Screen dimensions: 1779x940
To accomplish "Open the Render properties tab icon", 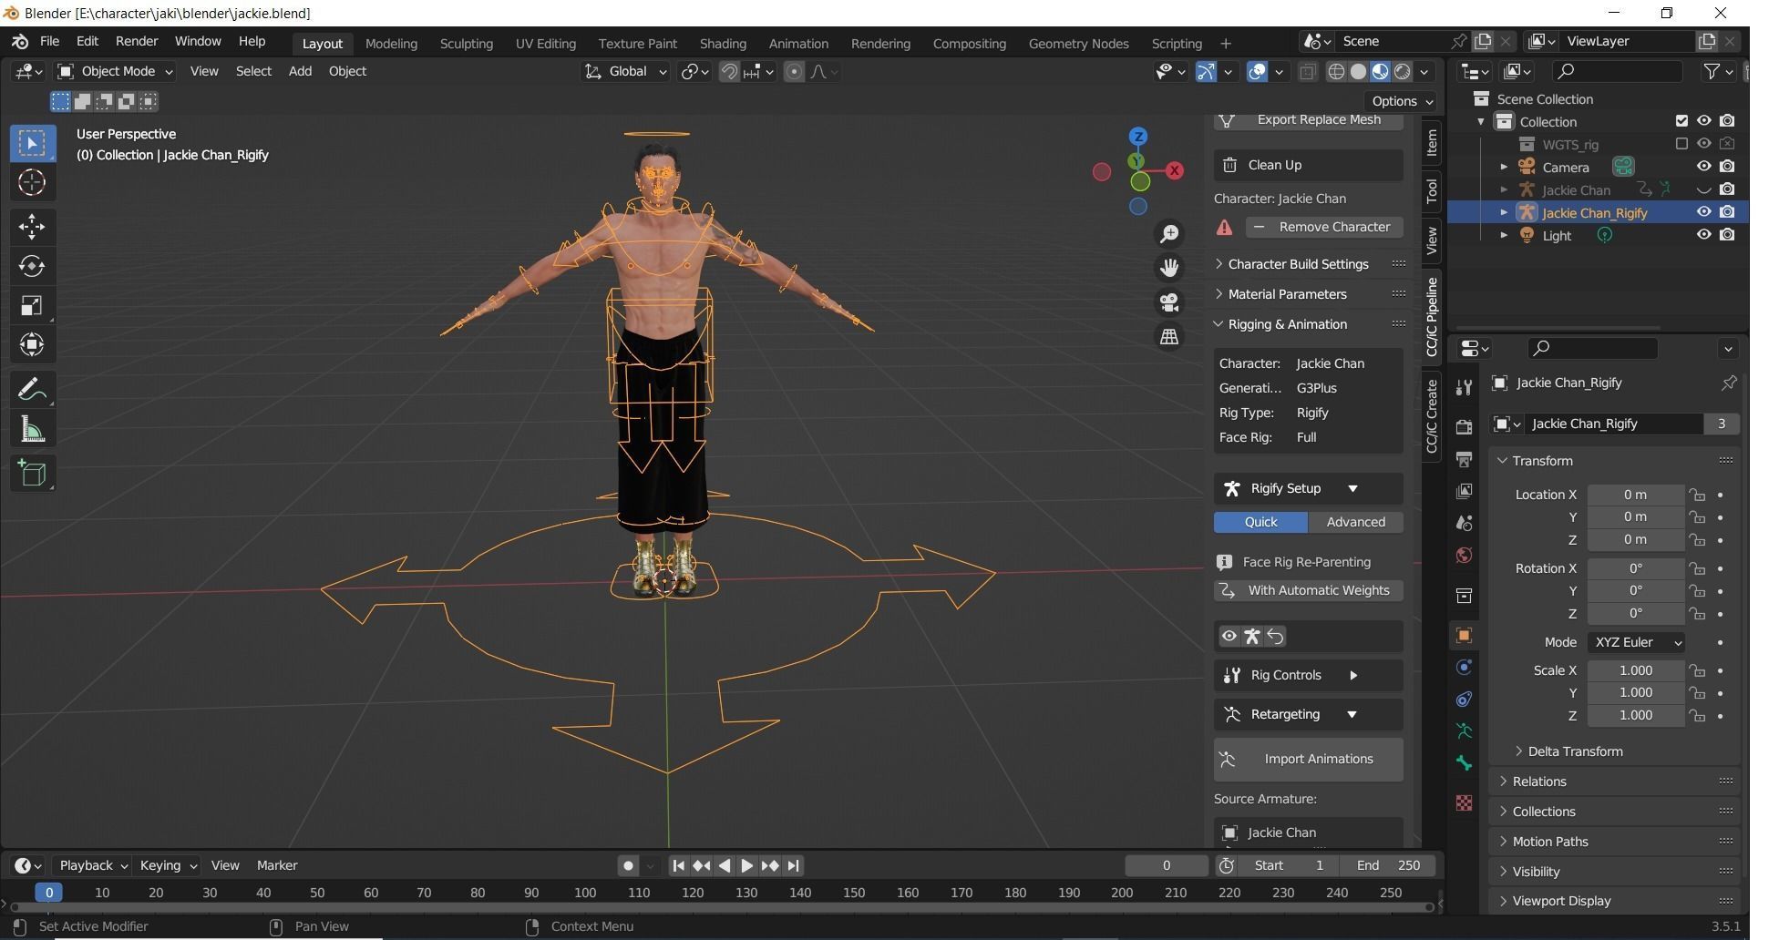I will click(x=1464, y=427).
